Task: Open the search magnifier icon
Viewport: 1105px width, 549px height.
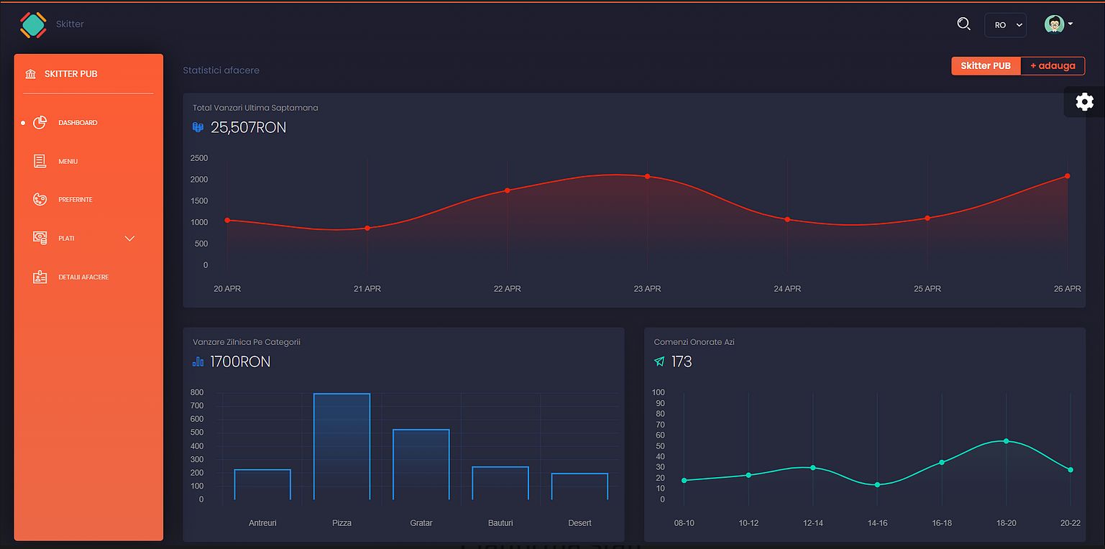Action: click(963, 24)
